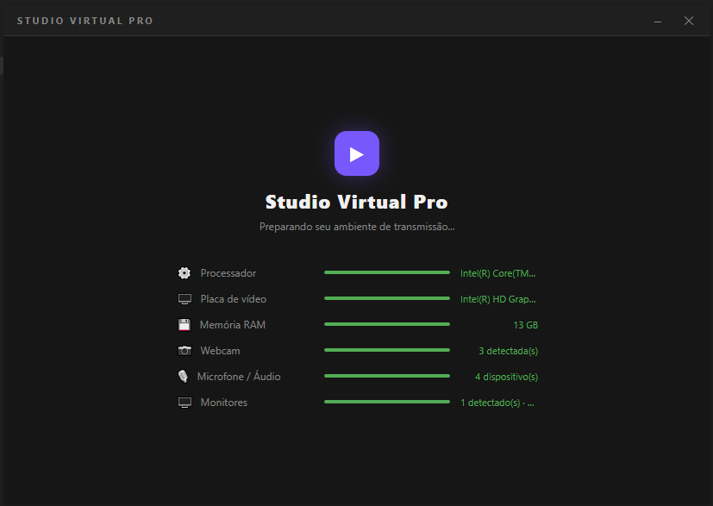Click the Microfone / Áudio progress bar
The width and height of the screenshot is (713, 506).
(x=387, y=376)
